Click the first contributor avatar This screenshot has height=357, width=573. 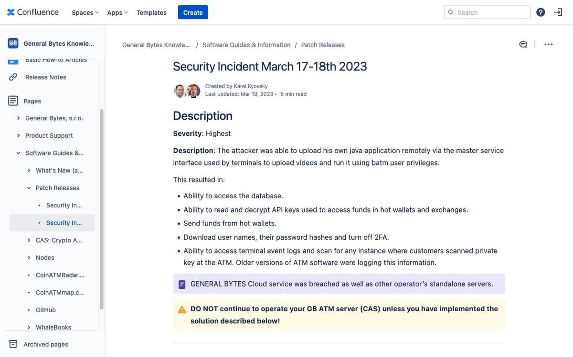click(x=180, y=91)
